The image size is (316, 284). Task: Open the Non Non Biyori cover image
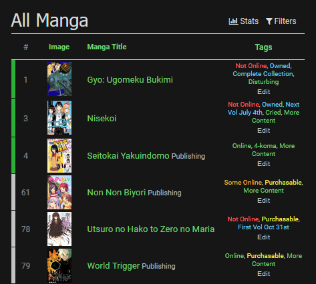coord(59,192)
